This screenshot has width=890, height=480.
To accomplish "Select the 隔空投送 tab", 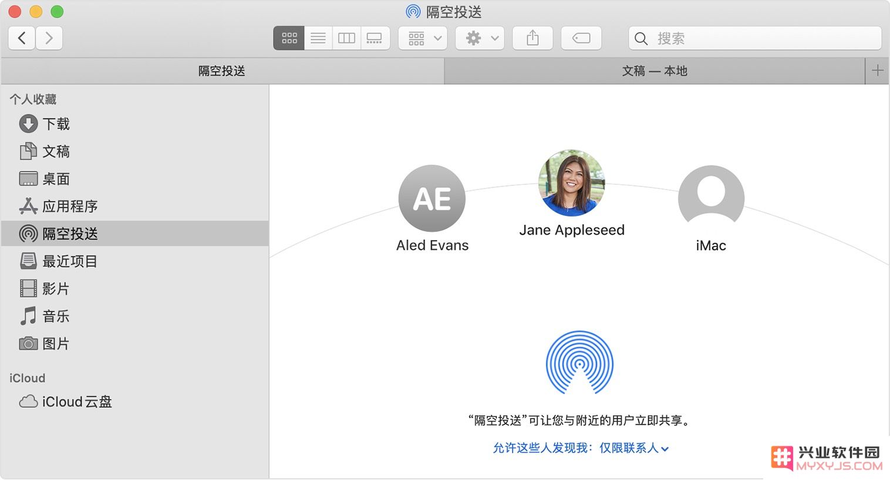I will pyautogui.click(x=222, y=71).
